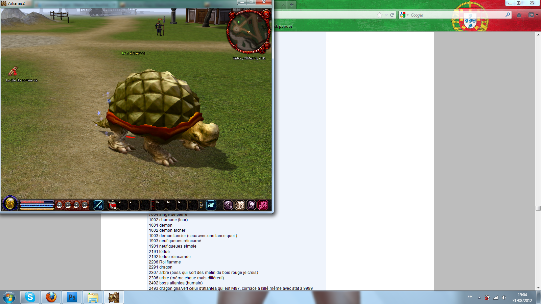Click text '1002 chamane (tour)'

(x=168, y=220)
